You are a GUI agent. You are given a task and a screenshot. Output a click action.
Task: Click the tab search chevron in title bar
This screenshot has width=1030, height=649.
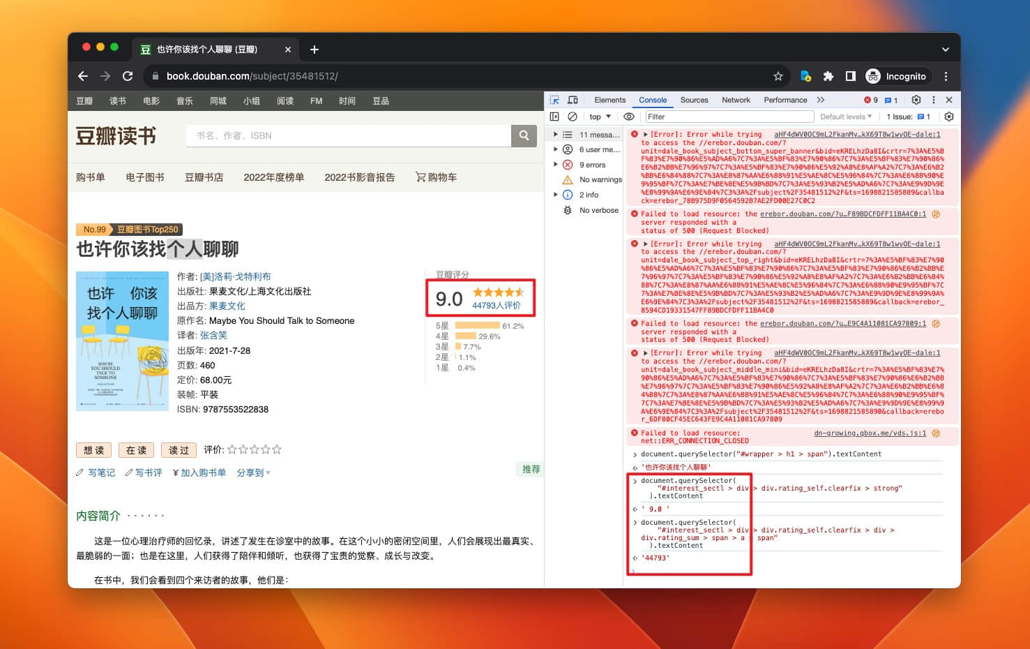click(946, 50)
